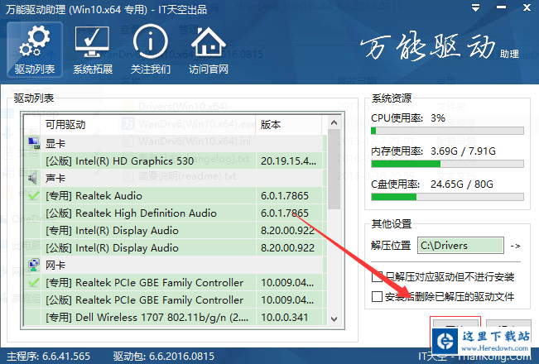The width and height of the screenshot is (539, 364).
Task: Click the 声卡 category label
Action: (x=55, y=178)
